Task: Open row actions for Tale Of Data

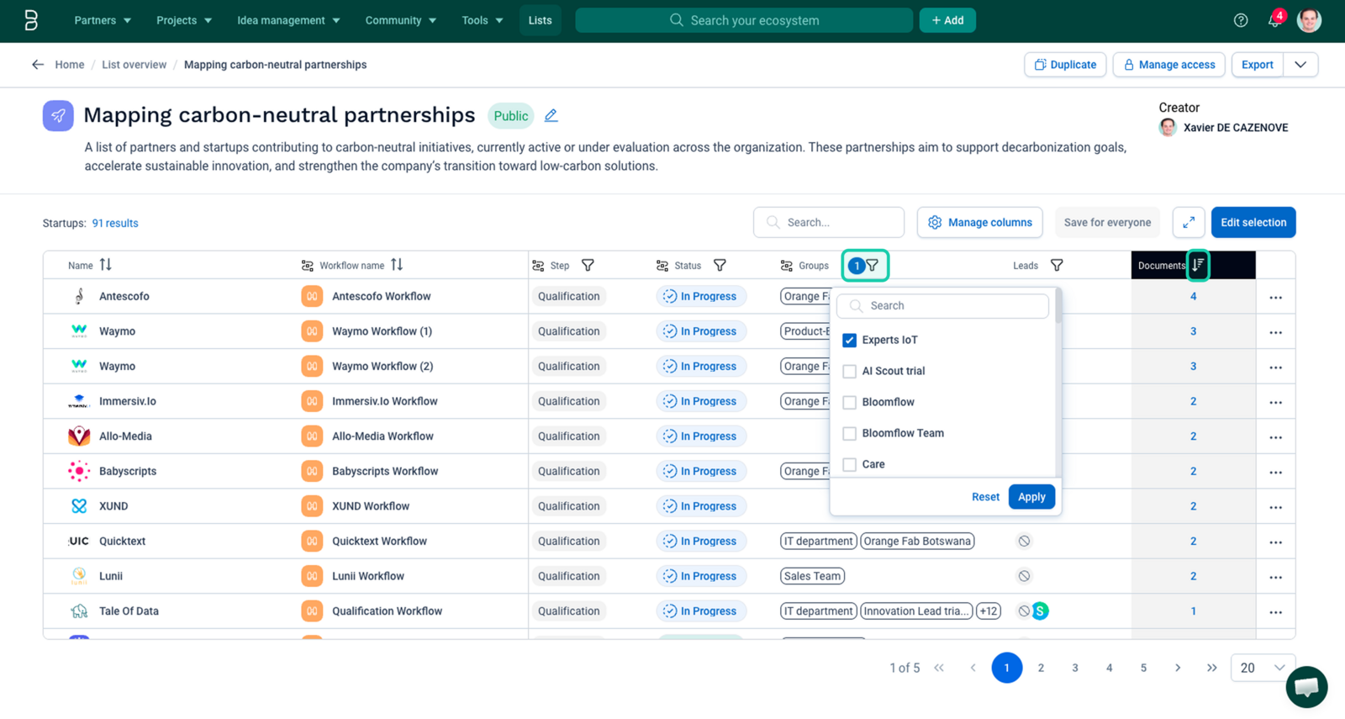Action: (x=1276, y=612)
